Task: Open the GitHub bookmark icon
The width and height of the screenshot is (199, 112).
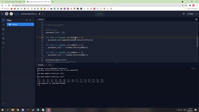Action: 58,9
